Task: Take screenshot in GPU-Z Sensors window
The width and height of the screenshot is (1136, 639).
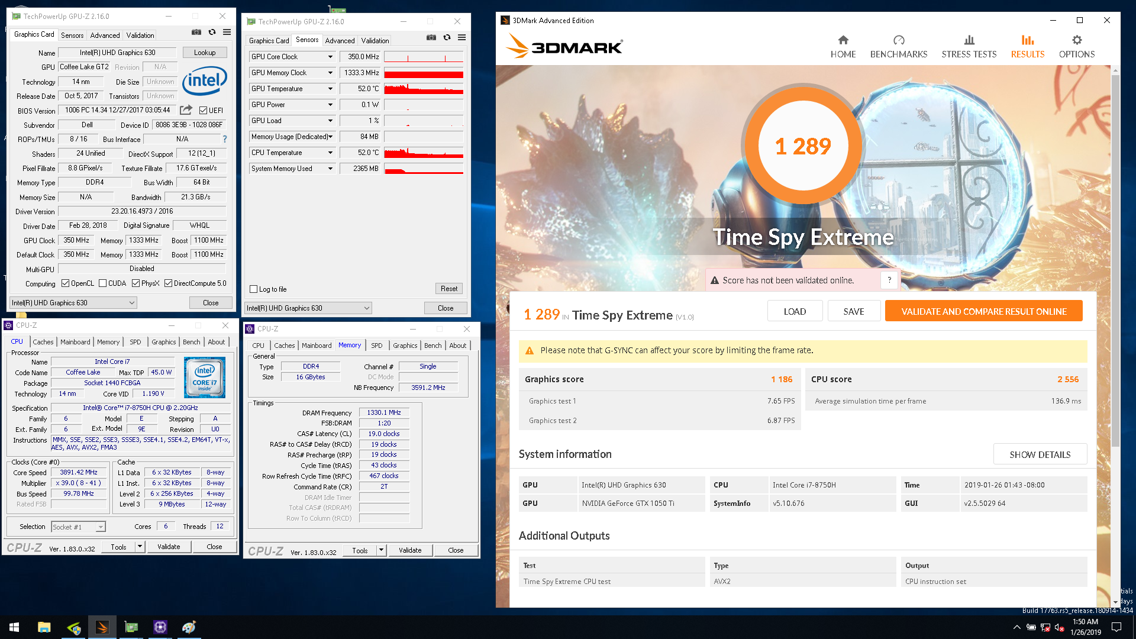Action: point(431,37)
